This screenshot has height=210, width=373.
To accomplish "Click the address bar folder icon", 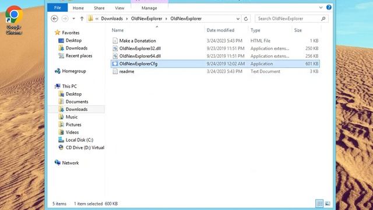I will 90,19.
